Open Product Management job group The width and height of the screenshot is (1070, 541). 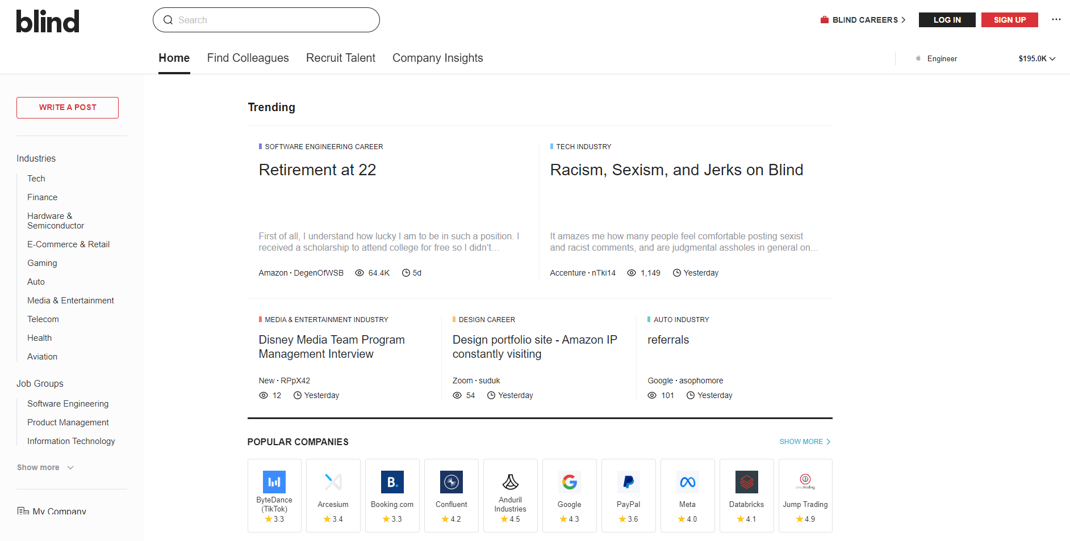point(68,422)
